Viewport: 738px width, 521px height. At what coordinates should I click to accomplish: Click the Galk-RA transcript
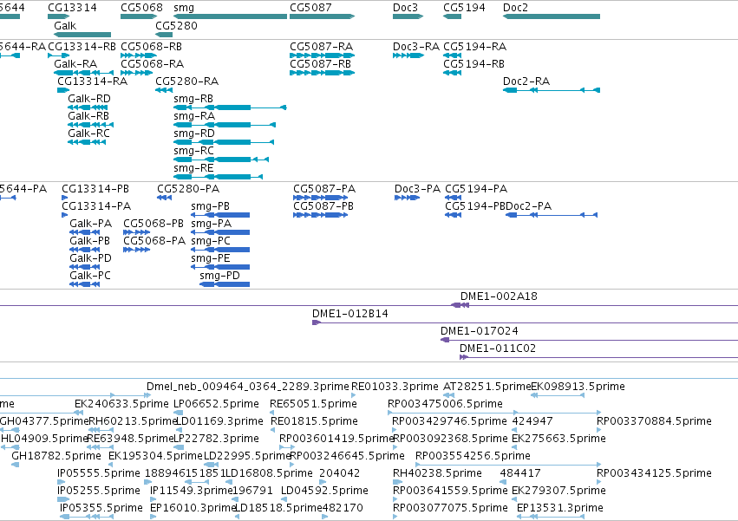click(x=84, y=73)
